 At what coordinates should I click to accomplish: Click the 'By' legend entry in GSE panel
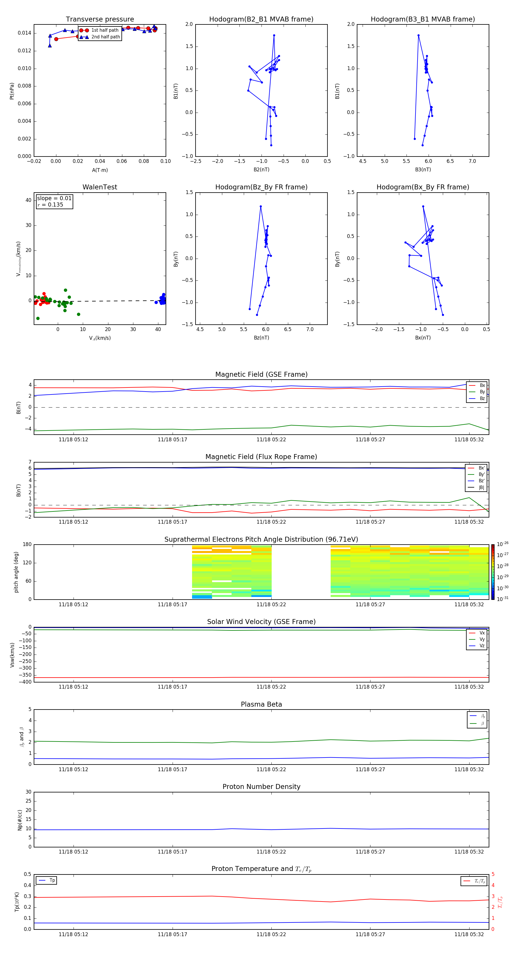(477, 392)
